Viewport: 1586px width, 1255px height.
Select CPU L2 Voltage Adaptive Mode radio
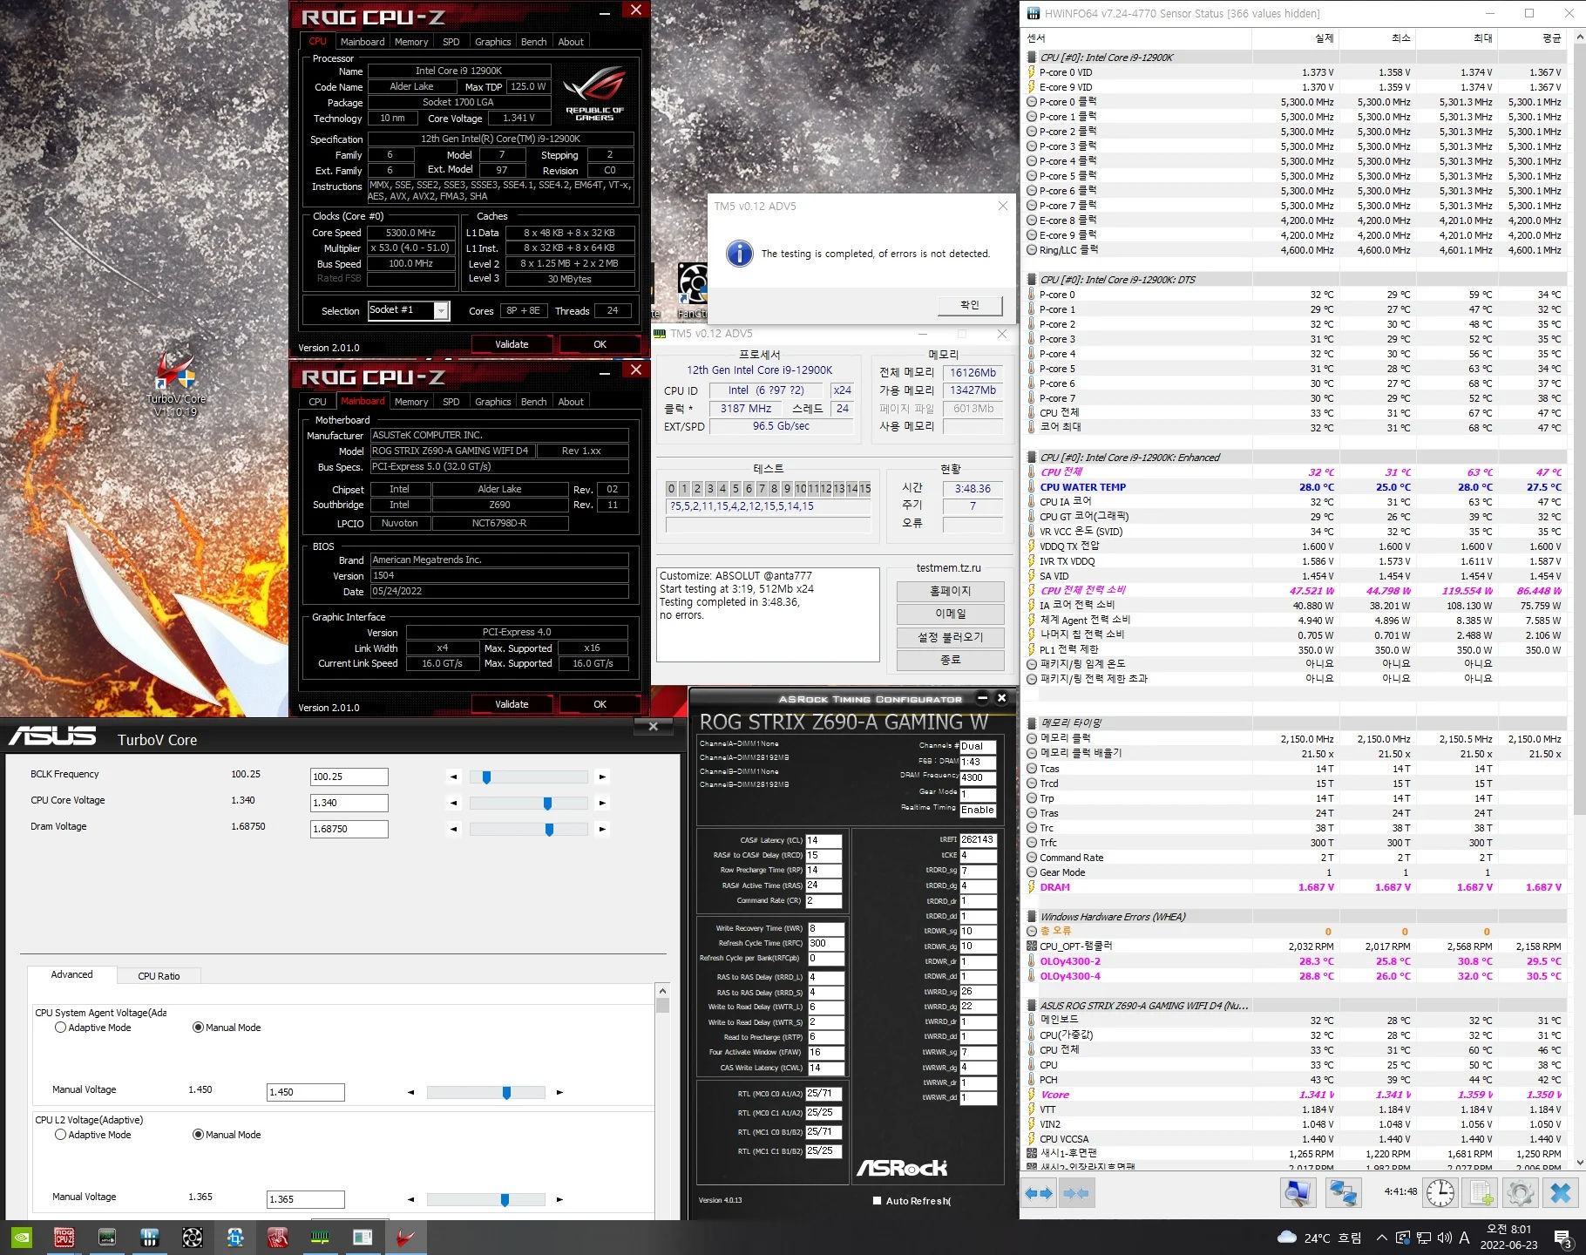60,1135
